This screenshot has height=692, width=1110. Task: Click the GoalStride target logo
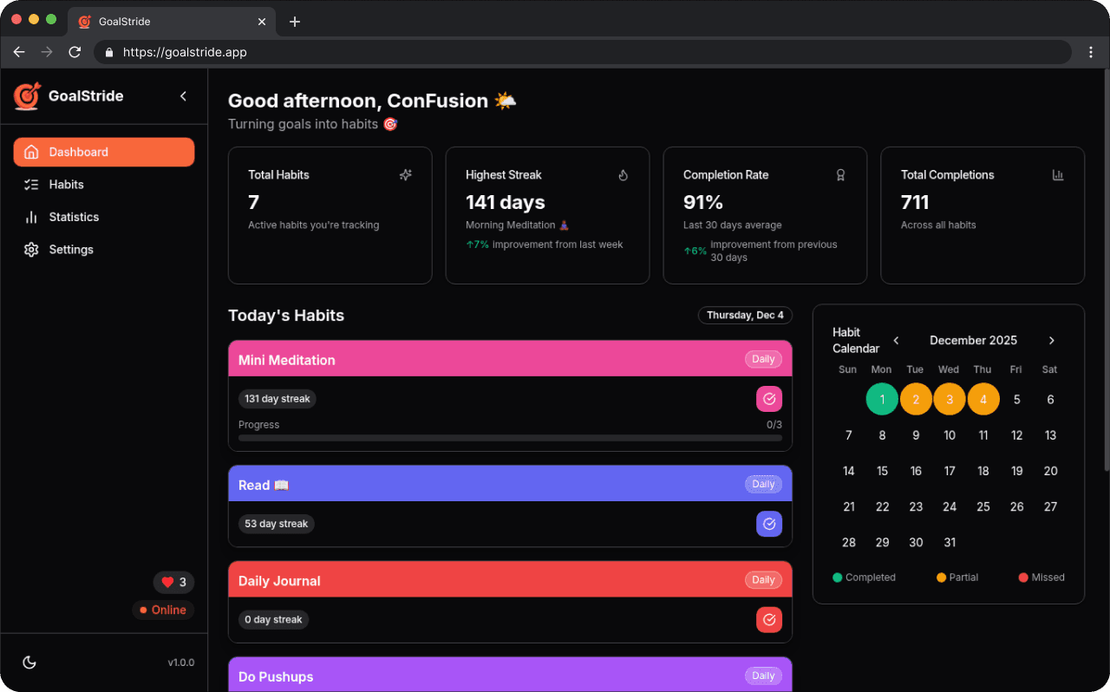point(27,96)
